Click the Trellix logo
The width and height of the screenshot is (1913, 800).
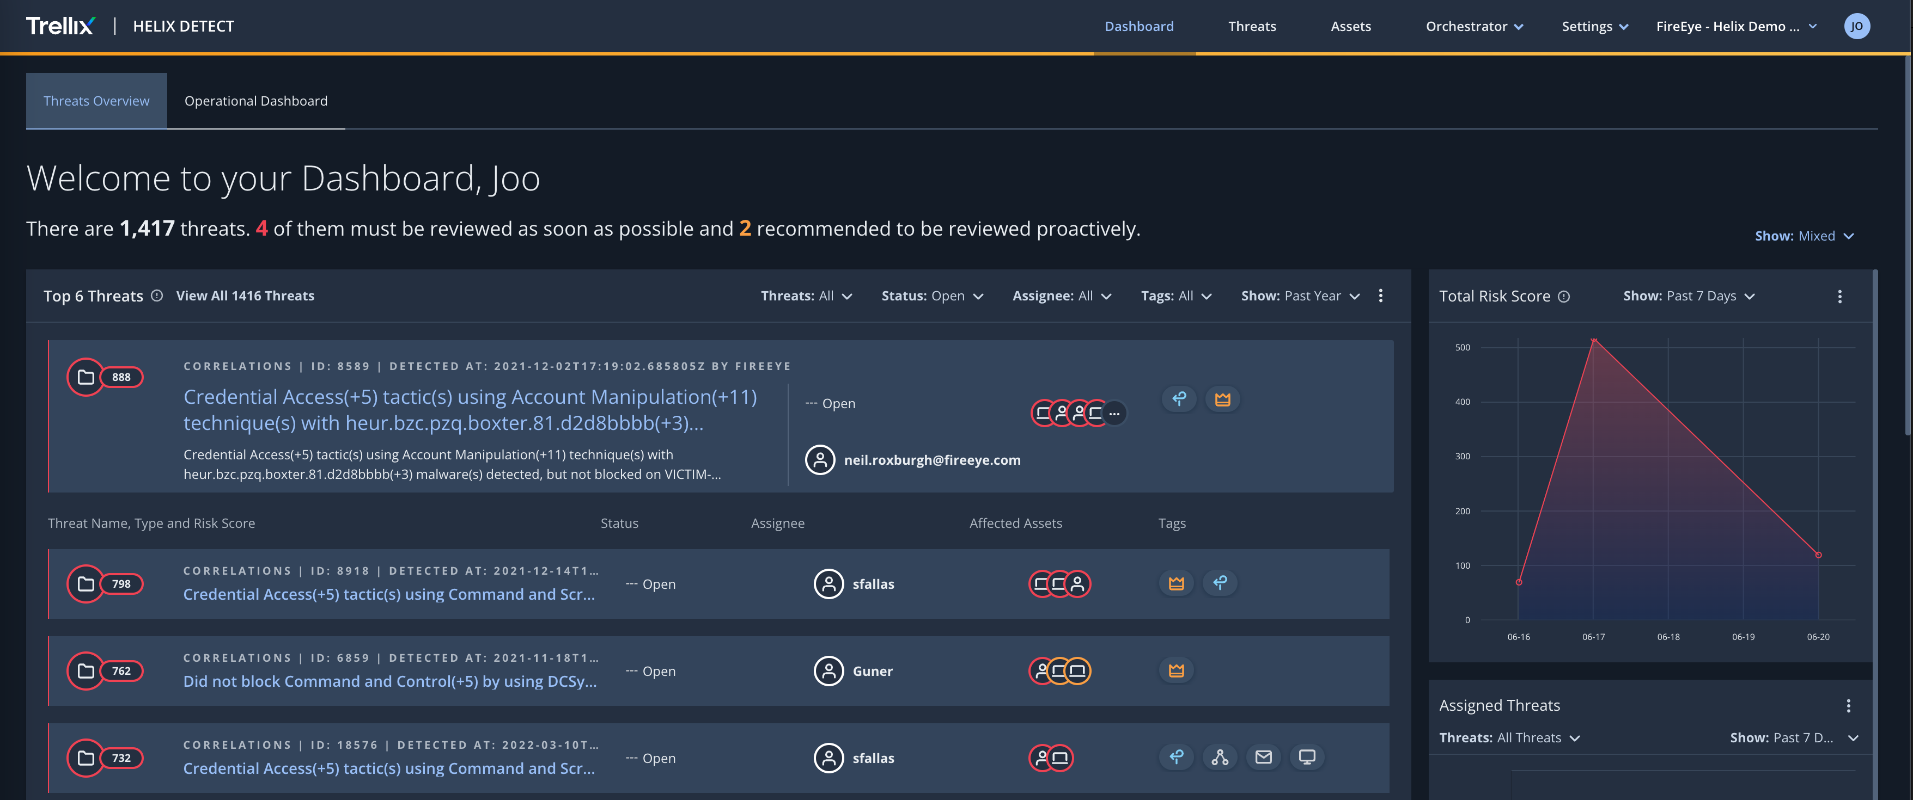point(60,26)
